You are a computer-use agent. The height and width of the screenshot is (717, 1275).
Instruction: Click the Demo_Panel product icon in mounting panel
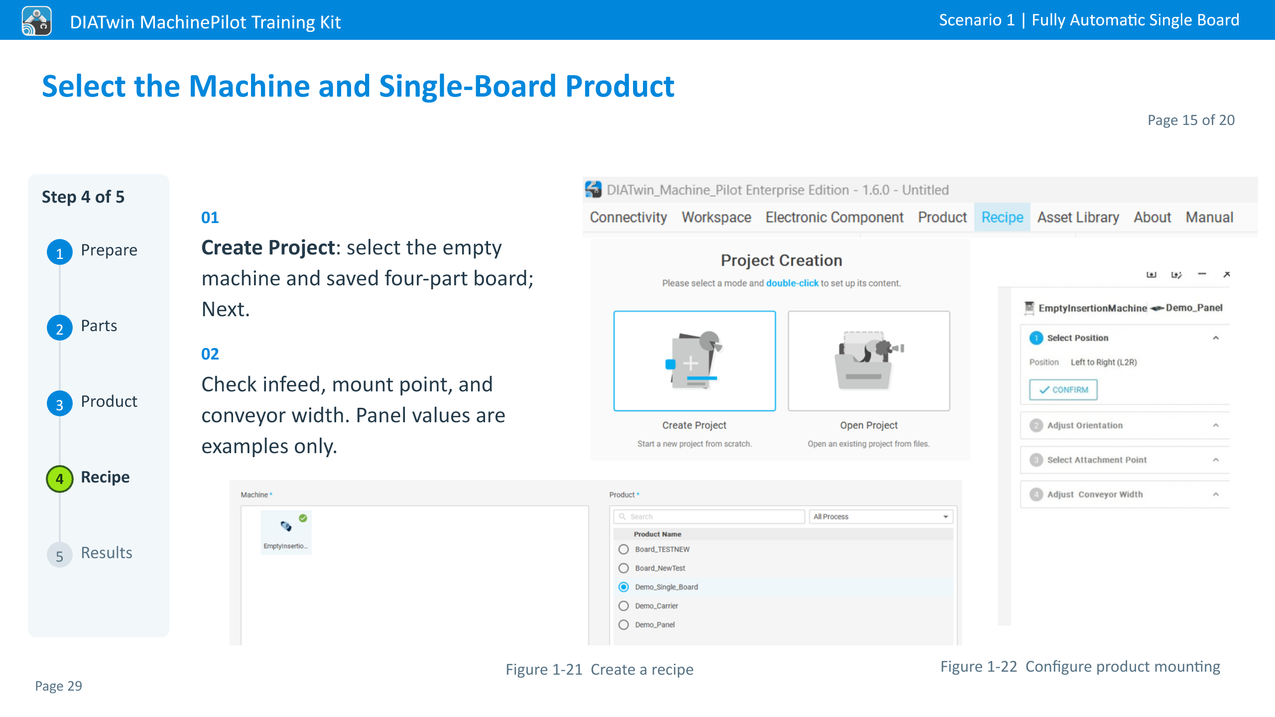[1157, 308]
